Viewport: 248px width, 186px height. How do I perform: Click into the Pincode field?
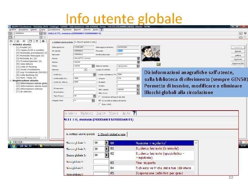tap(128, 51)
